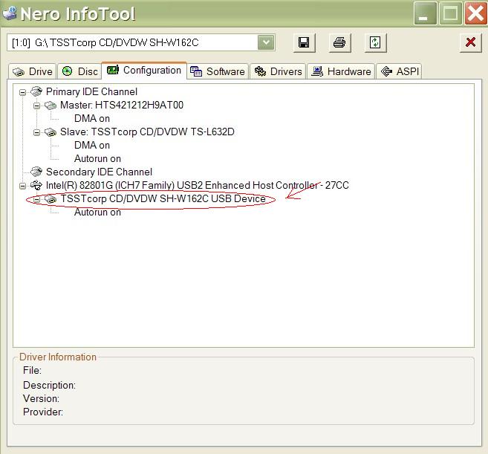Image resolution: width=488 pixels, height=454 pixels.
Task: Click the Nero InfoTool title bar icon
Action: click(x=10, y=13)
